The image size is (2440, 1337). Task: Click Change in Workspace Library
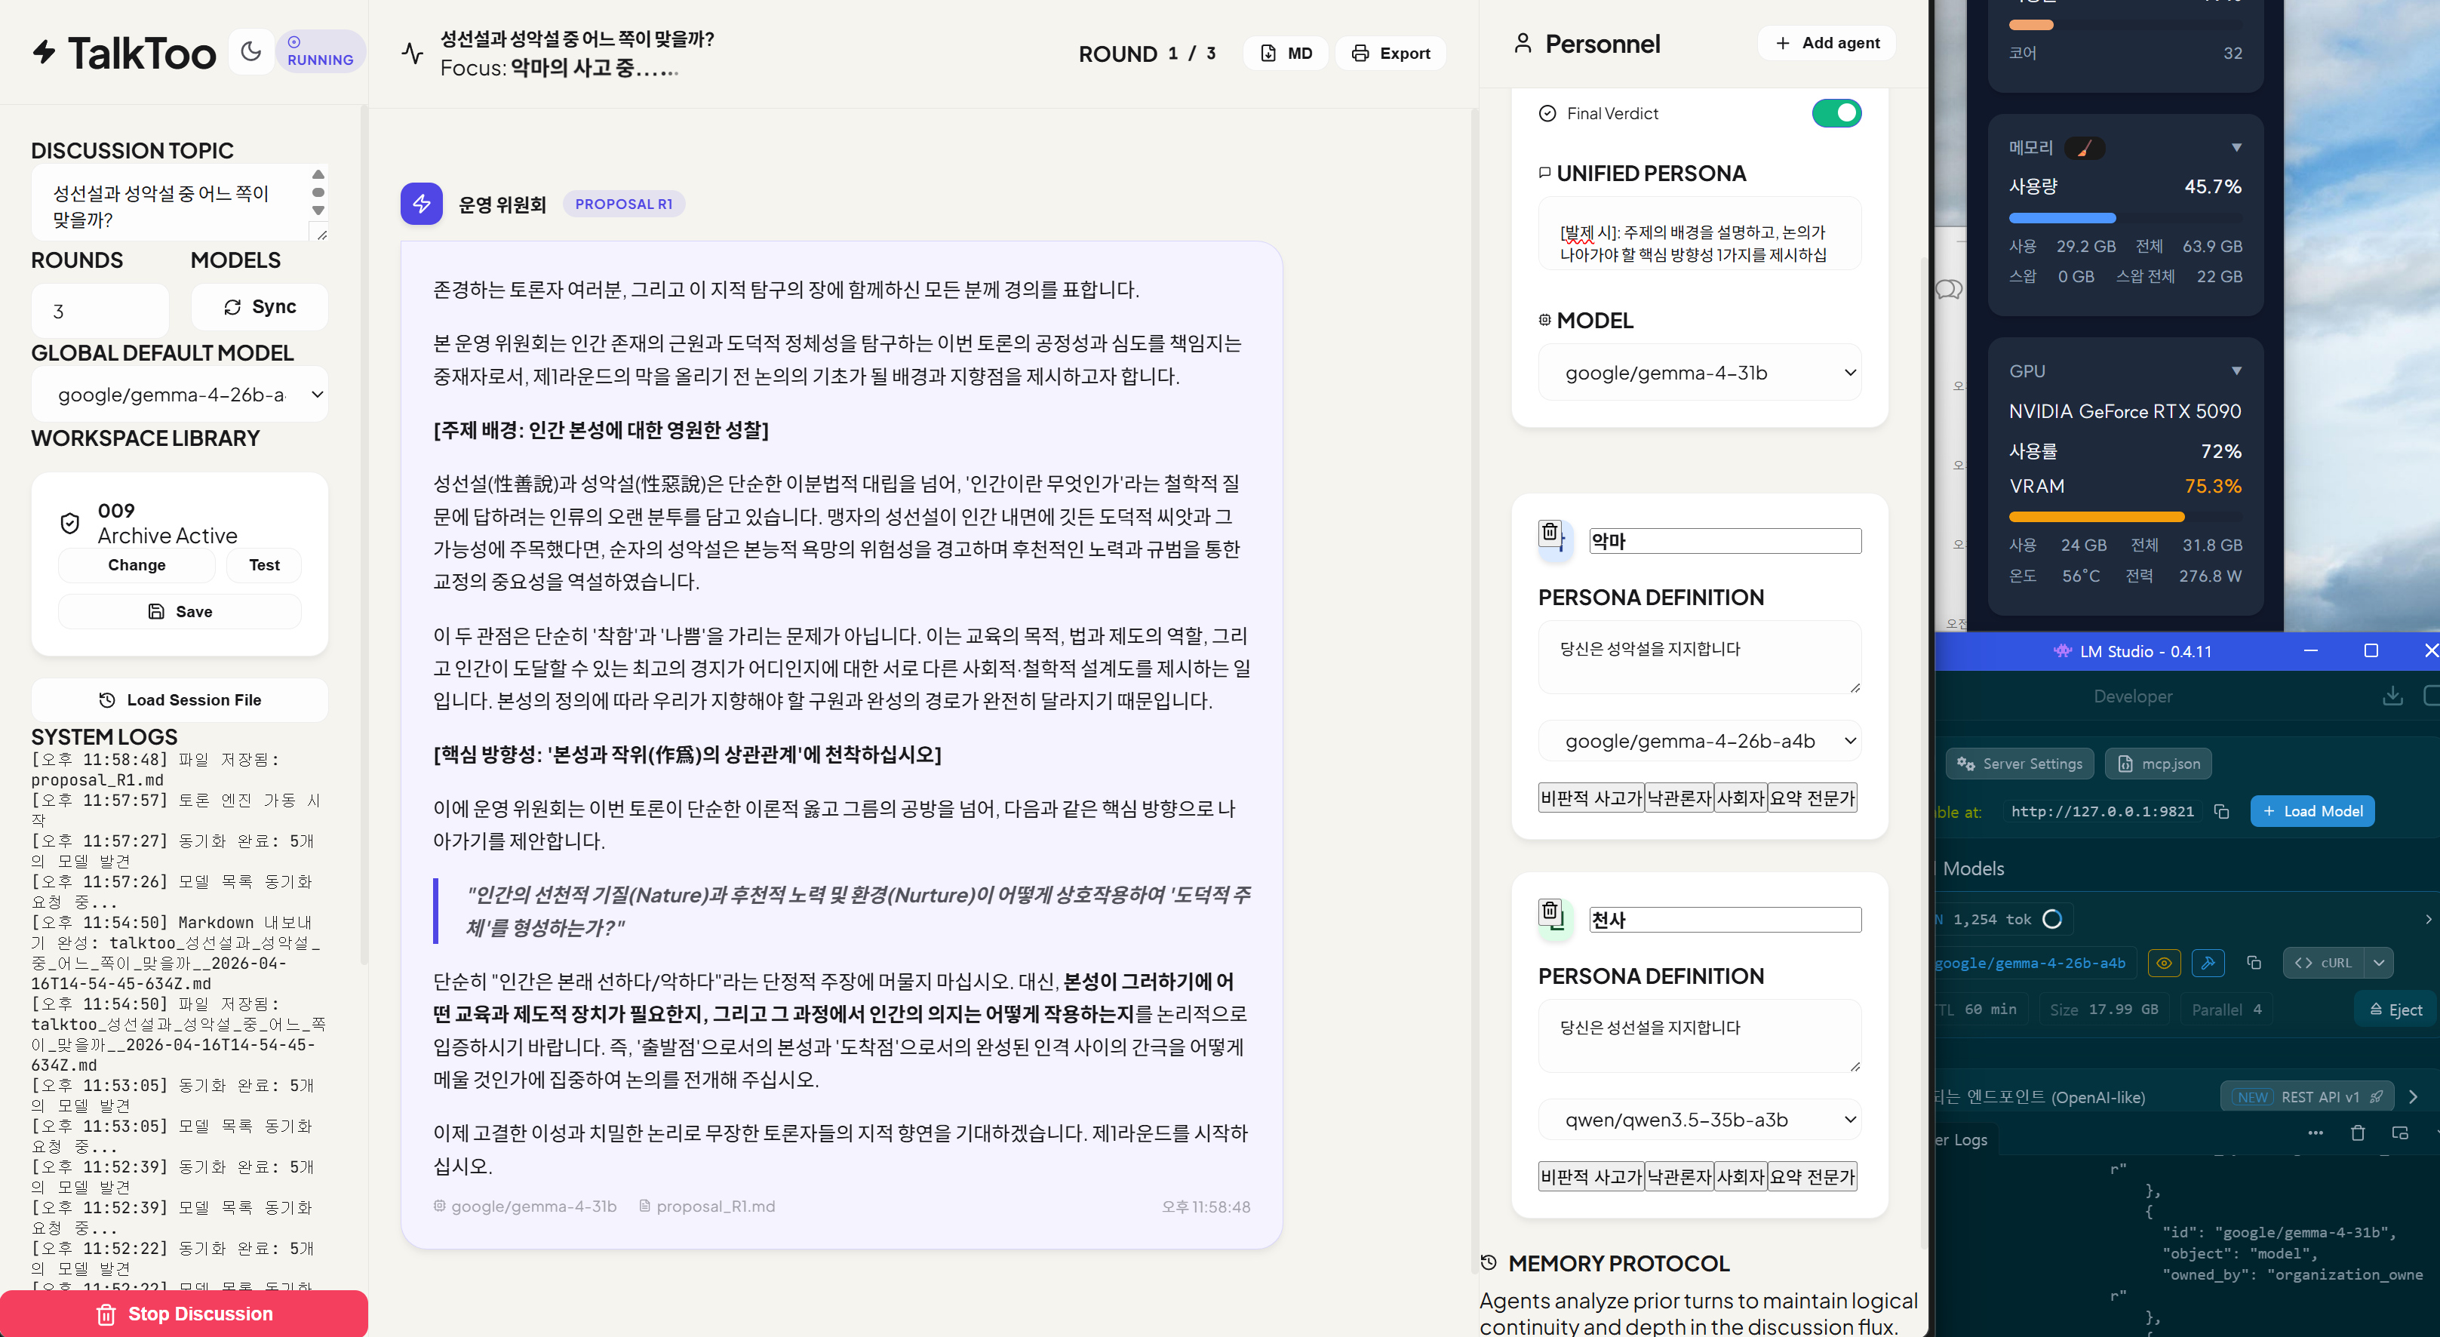click(137, 564)
